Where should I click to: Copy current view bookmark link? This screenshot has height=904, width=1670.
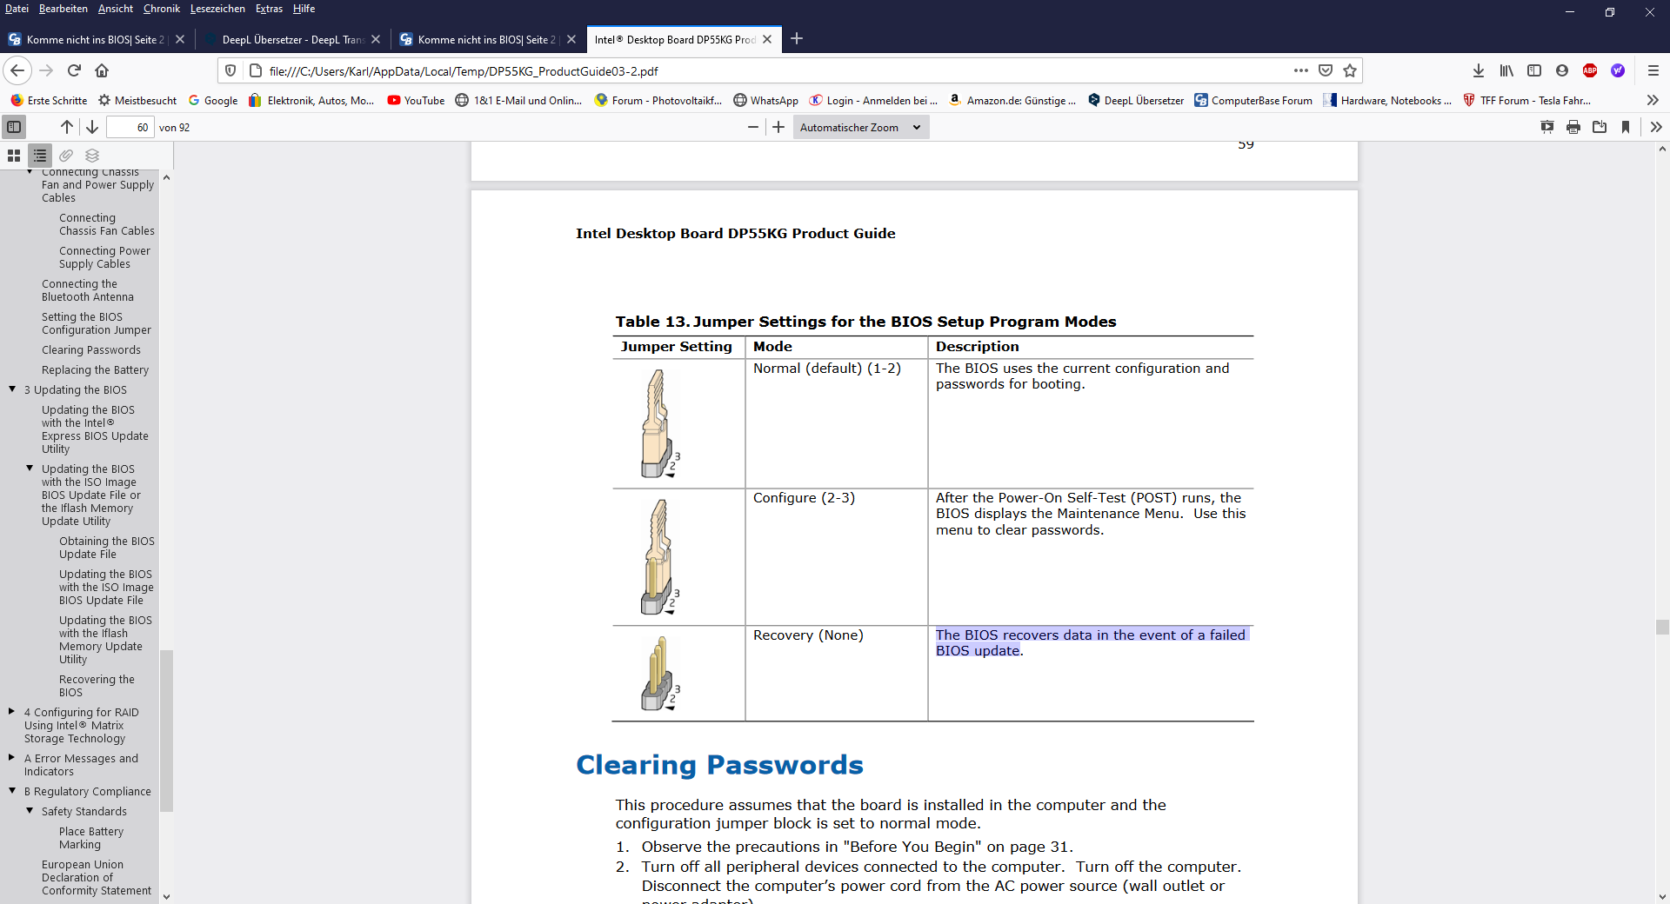point(1626,127)
